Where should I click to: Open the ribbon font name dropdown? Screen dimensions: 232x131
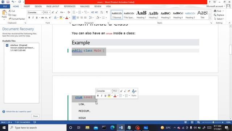[x=42, y=12]
